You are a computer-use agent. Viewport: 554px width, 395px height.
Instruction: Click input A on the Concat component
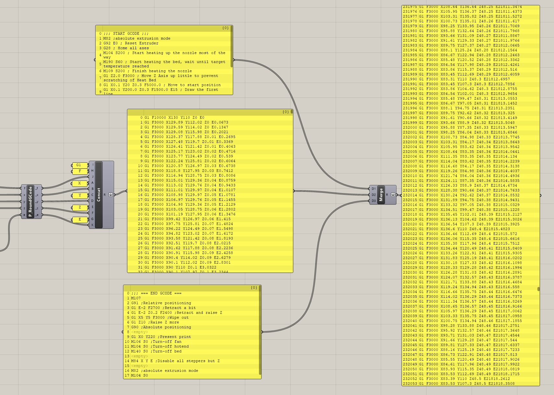tap(92, 183)
